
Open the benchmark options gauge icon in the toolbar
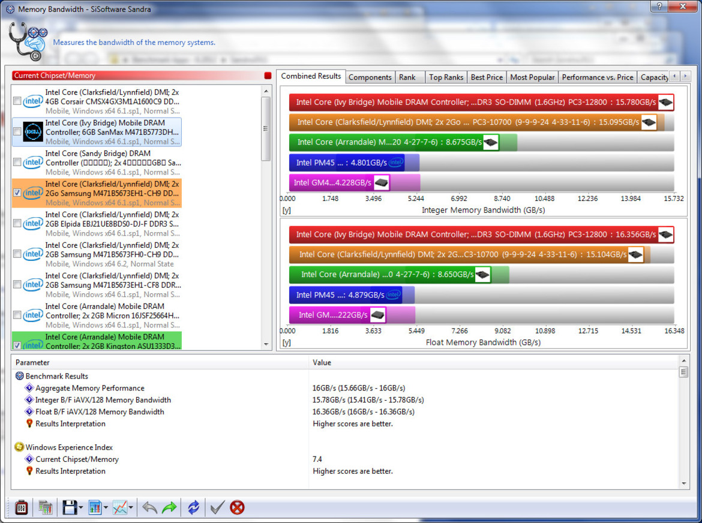22,507
